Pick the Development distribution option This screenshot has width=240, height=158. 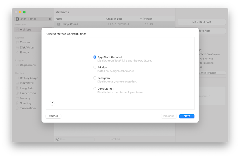coord(94,88)
